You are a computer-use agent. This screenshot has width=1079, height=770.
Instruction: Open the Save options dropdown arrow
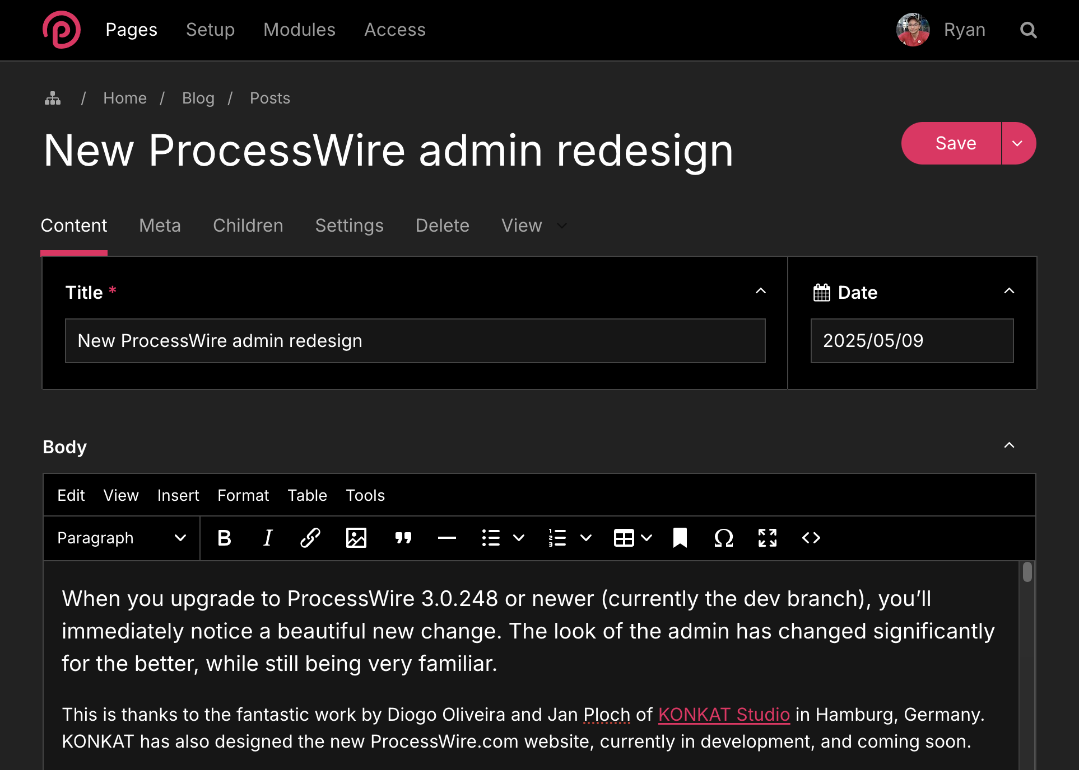[x=1018, y=143]
